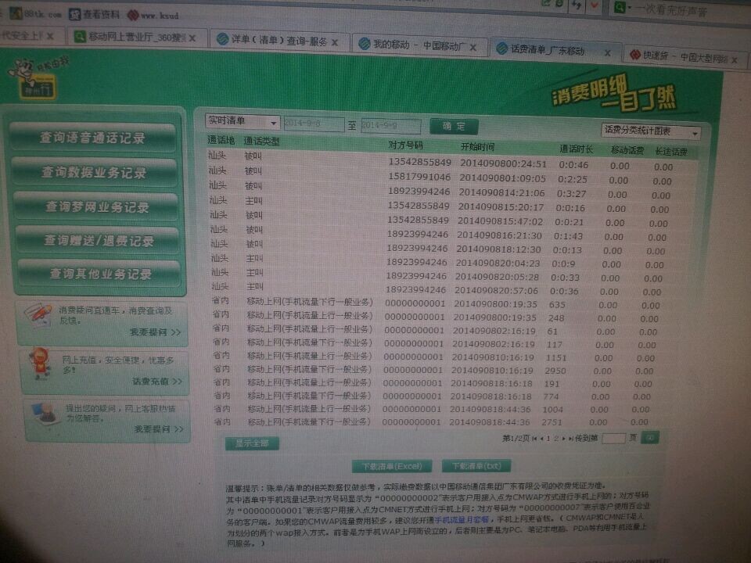Click the 长途话费 column header
Image resolution: width=751 pixels, height=563 pixels.
[671, 152]
